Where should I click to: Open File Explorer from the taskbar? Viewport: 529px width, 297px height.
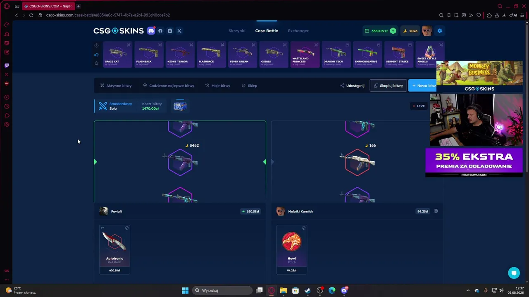[x=283, y=290]
